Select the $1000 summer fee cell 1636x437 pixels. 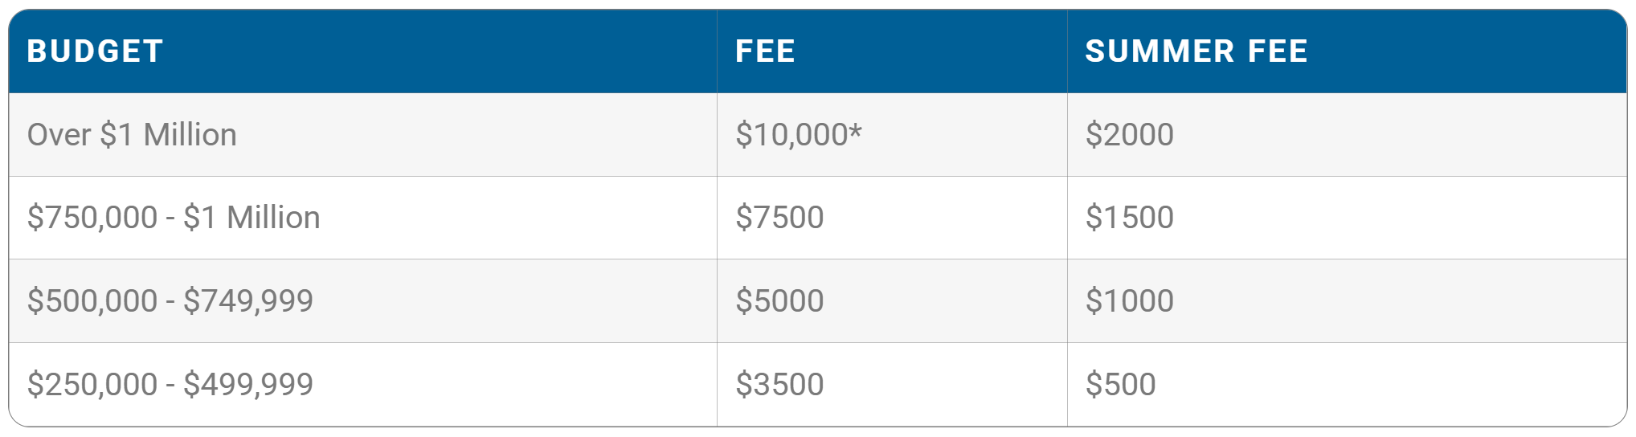tap(1129, 301)
